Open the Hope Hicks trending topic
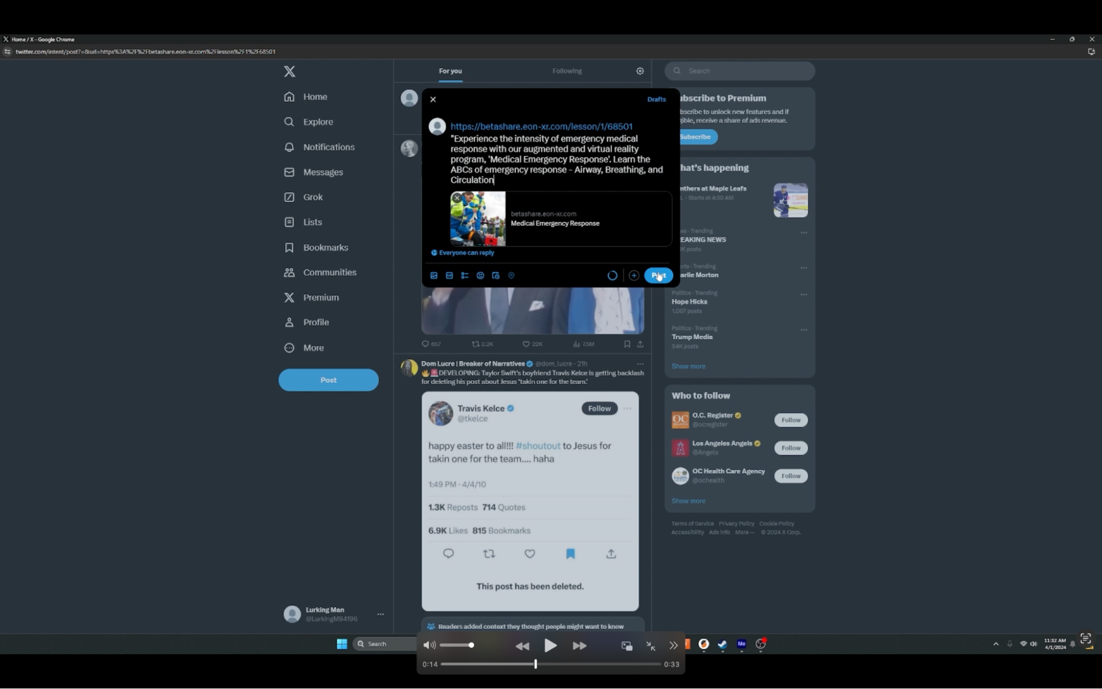This screenshot has width=1102, height=689. tap(689, 302)
